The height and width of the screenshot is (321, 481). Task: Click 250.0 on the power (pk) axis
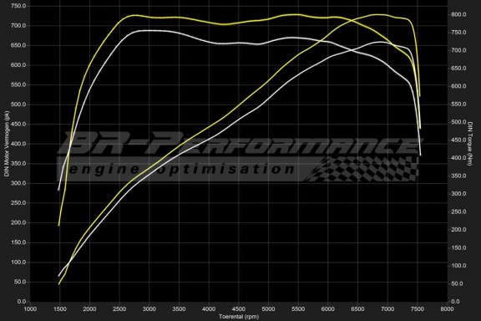click(x=18, y=203)
